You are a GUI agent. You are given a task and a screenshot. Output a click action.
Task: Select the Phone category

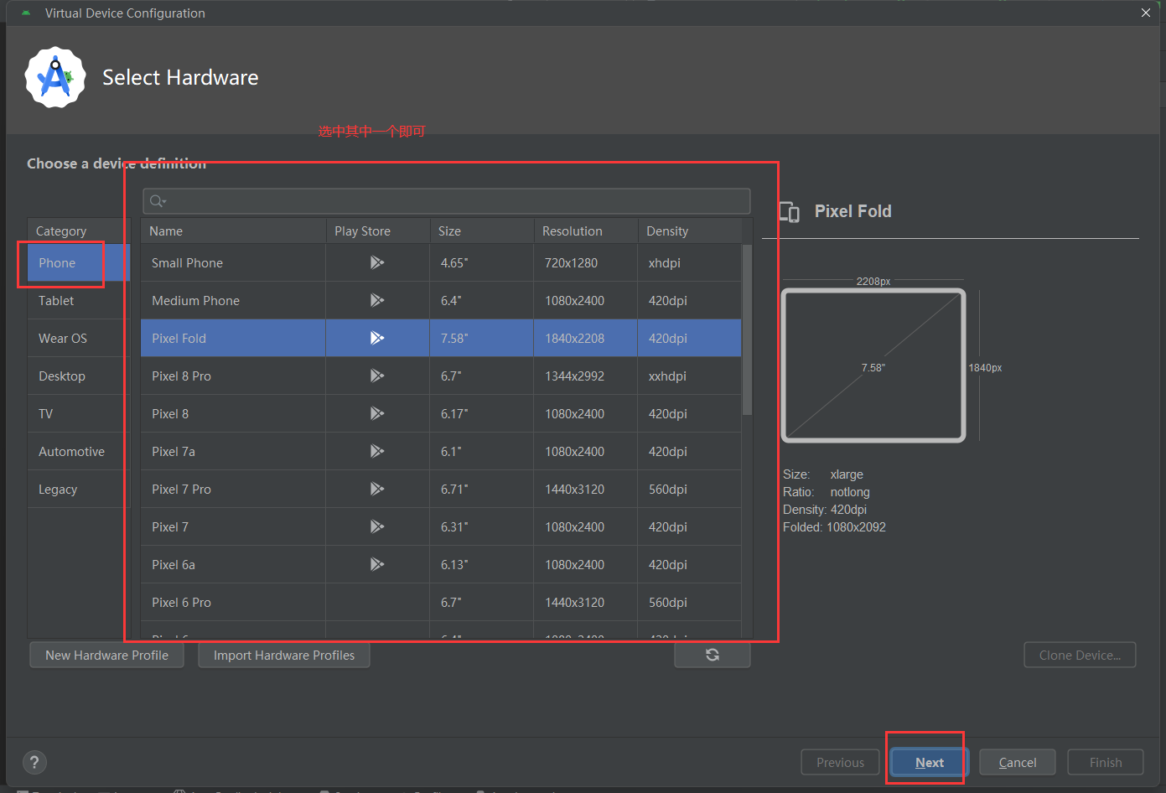79,262
